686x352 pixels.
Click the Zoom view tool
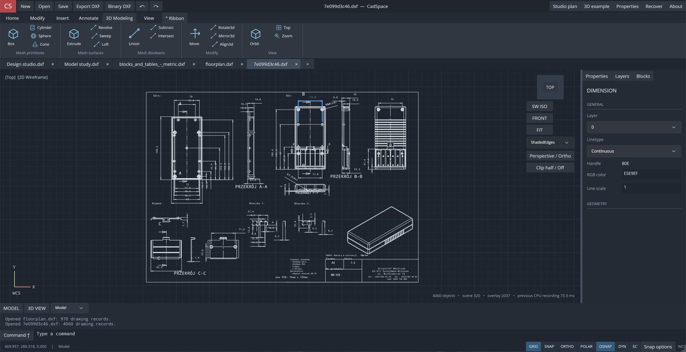point(284,36)
